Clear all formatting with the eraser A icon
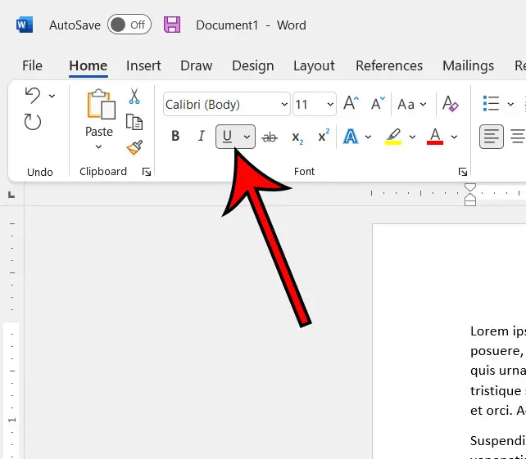Screen dimensions: 526x459 (x=450, y=103)
